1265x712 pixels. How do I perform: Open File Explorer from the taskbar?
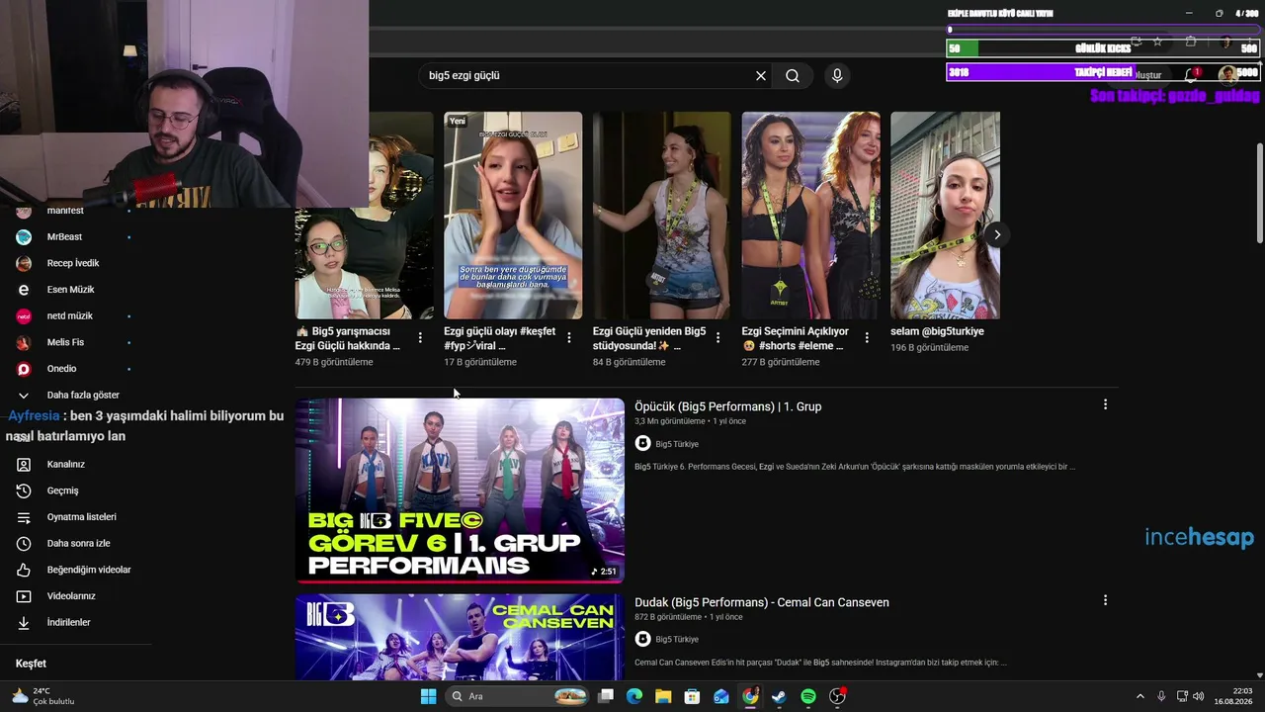pyautogui.click(x=663, y=696)
